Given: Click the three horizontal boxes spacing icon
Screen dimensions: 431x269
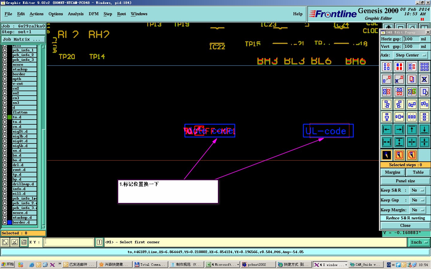Looking at the screenshot, I should [x=412, y=117].
